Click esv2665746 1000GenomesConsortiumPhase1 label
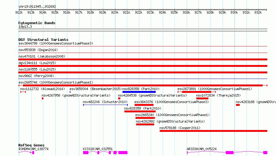 56,82
